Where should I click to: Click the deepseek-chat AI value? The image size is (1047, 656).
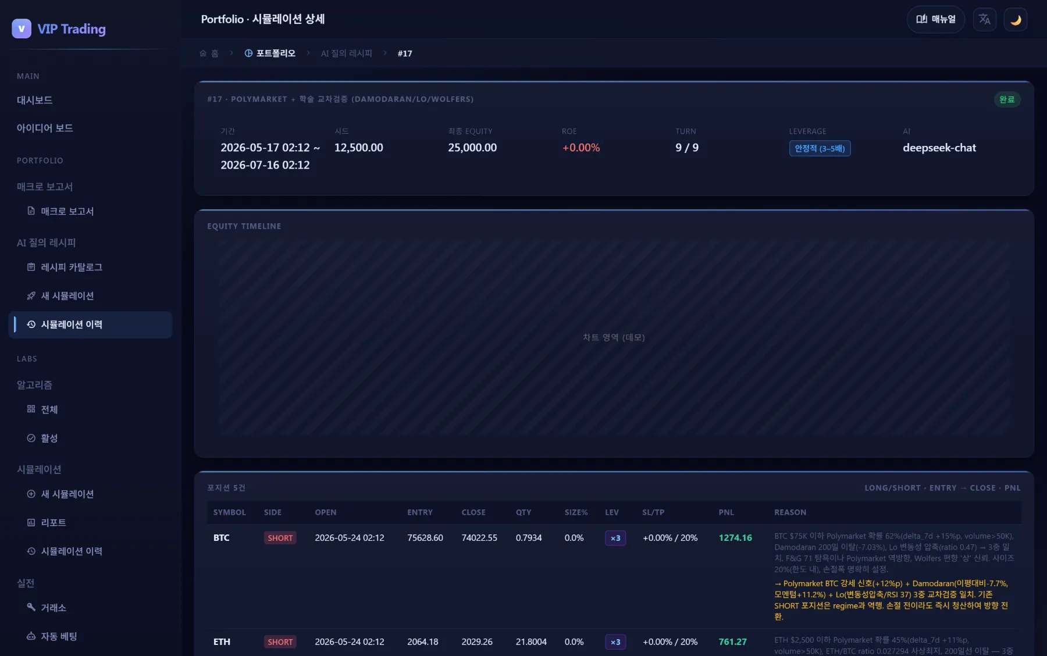(939, 148)
